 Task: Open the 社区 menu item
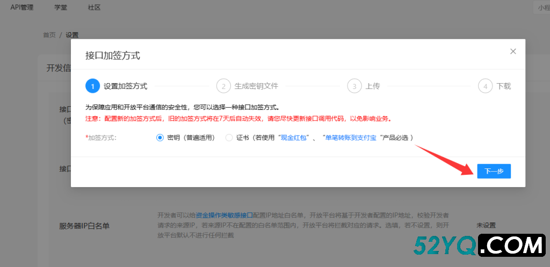coord(95,8)
